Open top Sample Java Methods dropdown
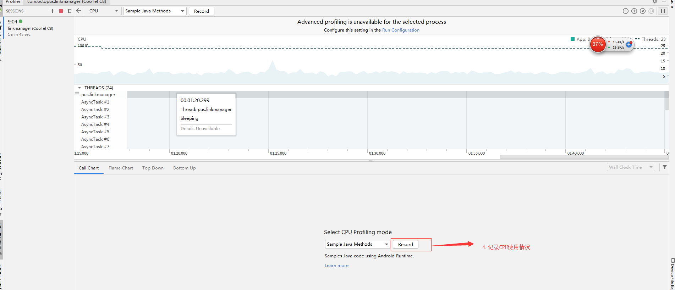675x290 pixels. coord(155,11)
